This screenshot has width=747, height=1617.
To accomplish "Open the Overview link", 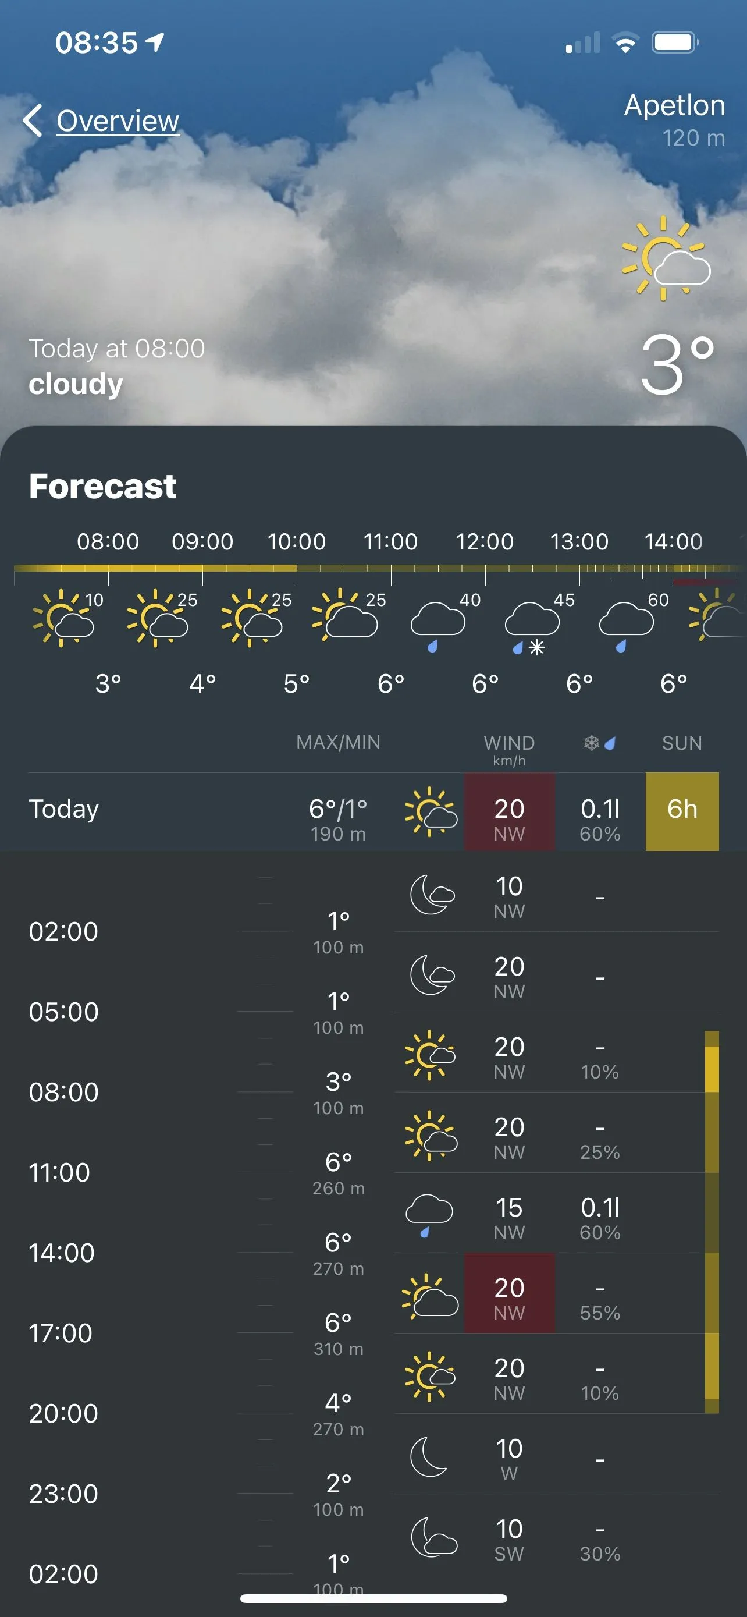I will pyautogui.click(x=118, y=120).
